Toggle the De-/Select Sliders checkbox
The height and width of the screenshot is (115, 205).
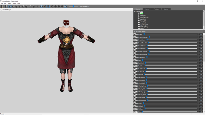coord(134,31)
